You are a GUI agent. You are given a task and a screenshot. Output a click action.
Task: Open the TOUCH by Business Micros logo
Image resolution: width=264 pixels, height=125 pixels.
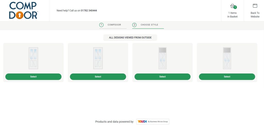tap(153, 121)
